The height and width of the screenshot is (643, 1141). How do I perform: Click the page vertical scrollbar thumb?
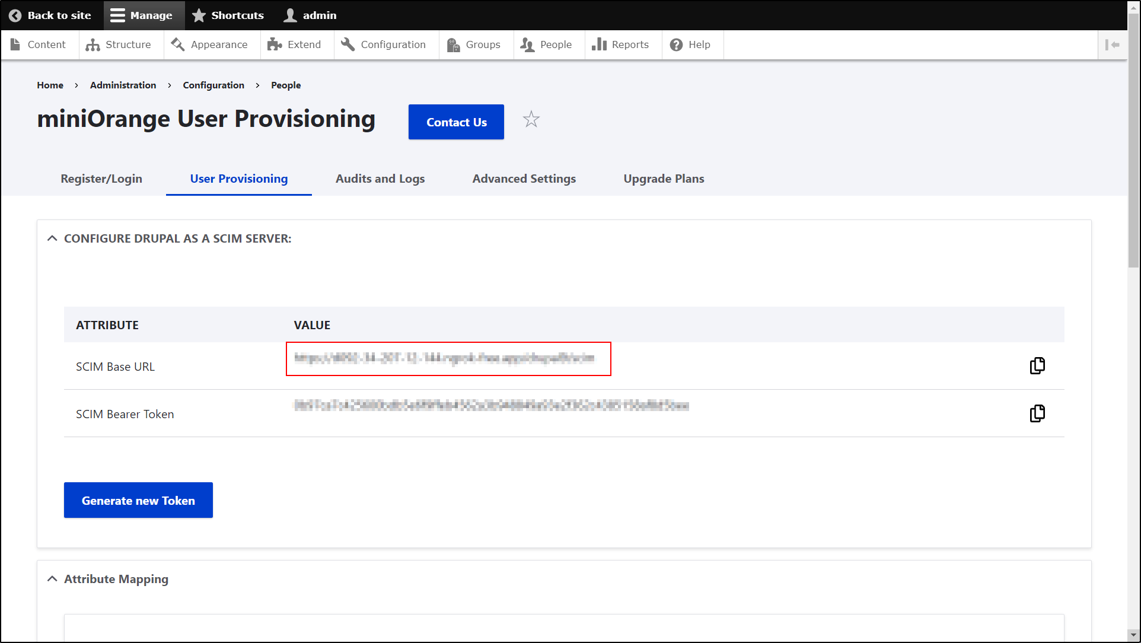click(x=1133, y=139)
